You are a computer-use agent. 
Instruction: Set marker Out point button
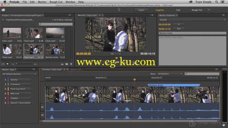[179, 29]
